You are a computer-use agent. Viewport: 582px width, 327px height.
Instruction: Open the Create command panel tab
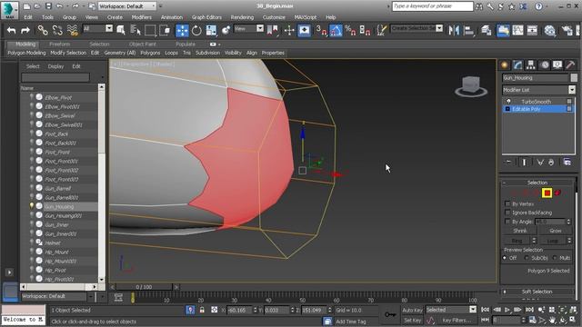pos(504,65)
